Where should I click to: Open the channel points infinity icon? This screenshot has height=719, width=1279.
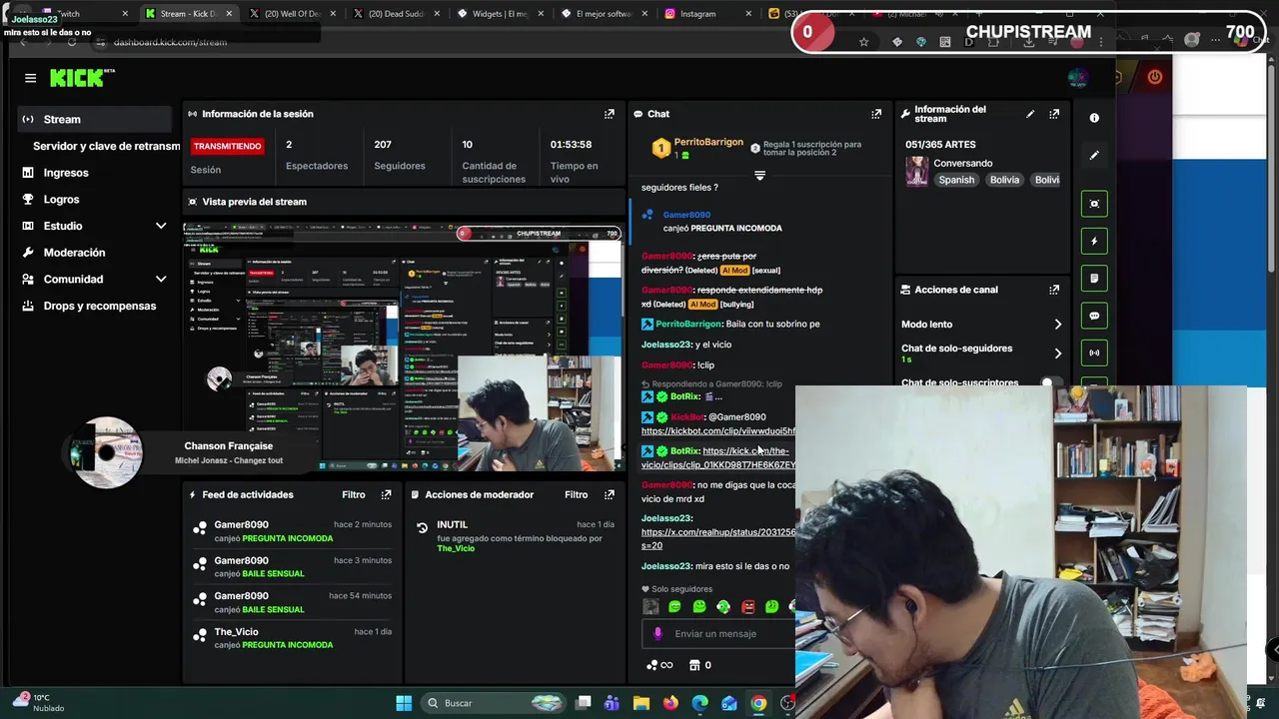pyautogui.click(x=659, y=665)
